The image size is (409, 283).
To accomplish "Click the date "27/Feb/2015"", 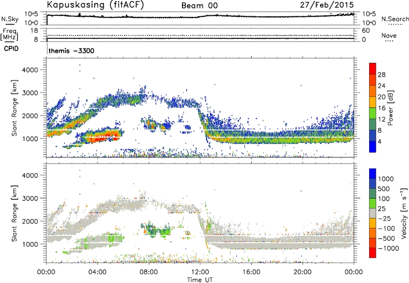I will pos(327,5).
